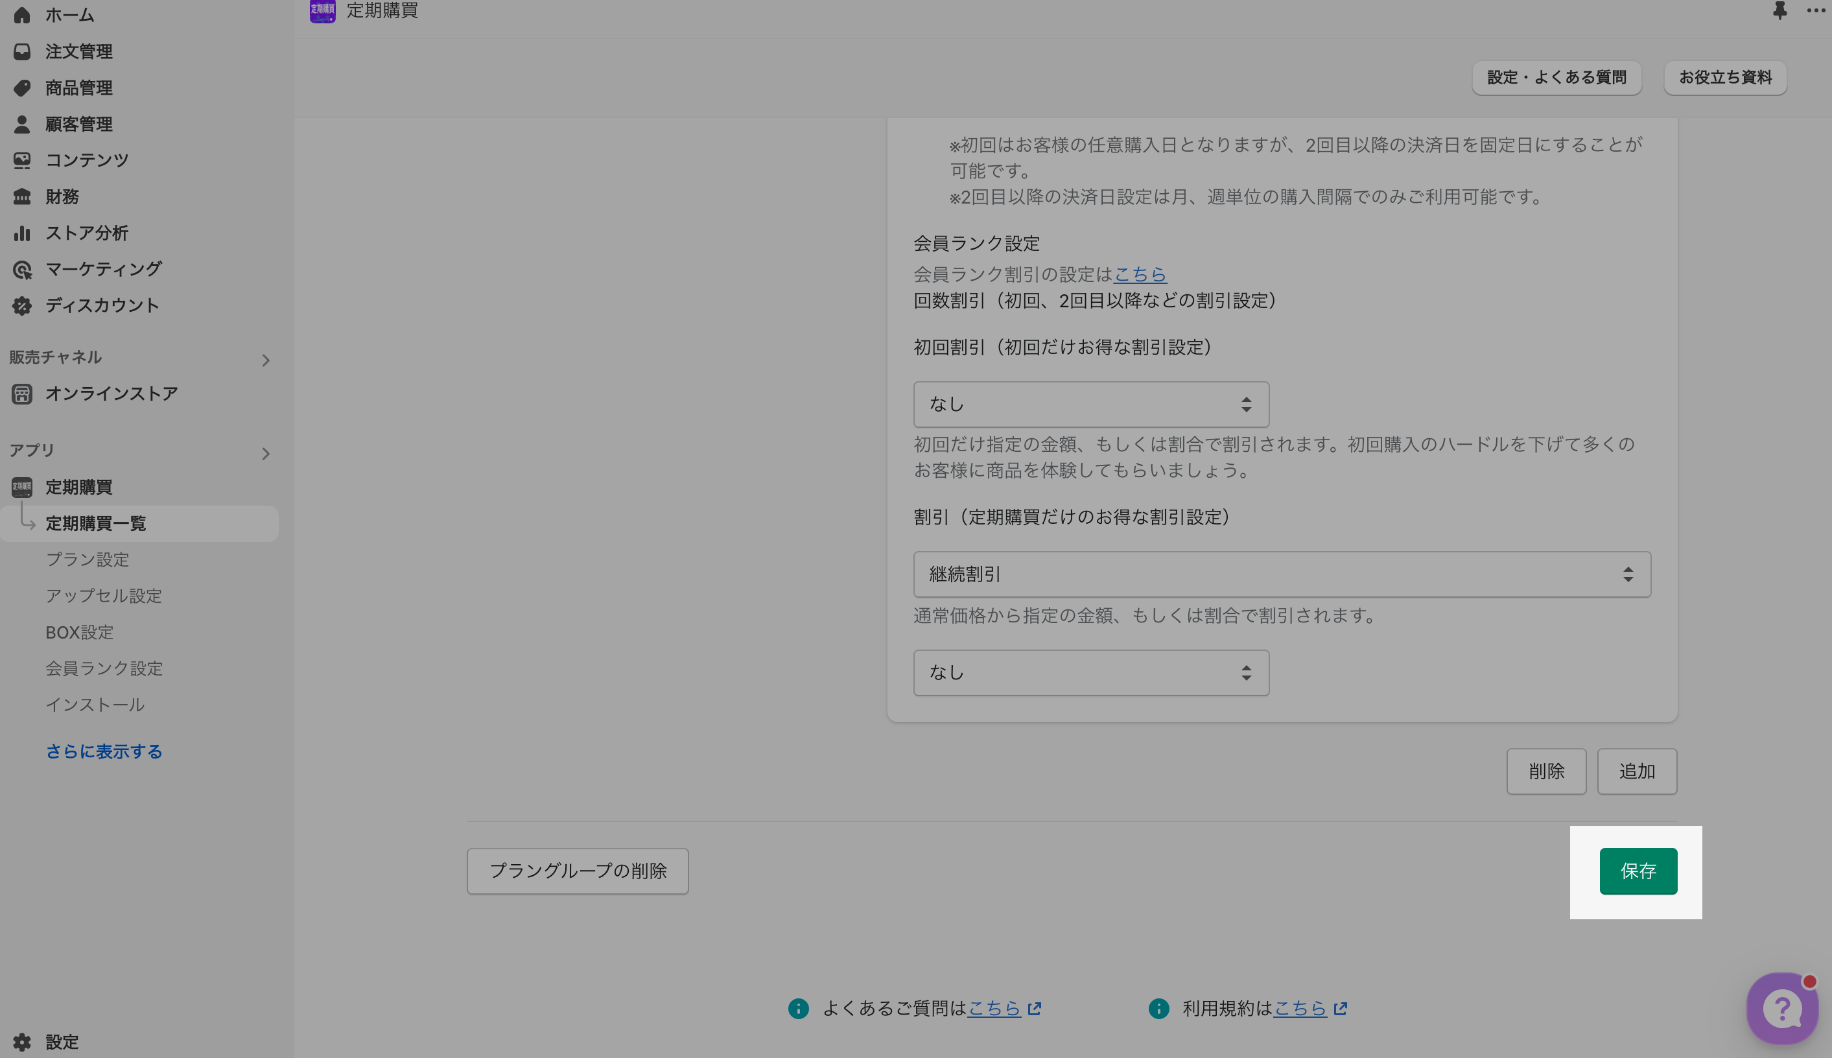Open 継続割引 discount type dropdown
The image size is (1832, 1058).
(x=1282, y=574)
